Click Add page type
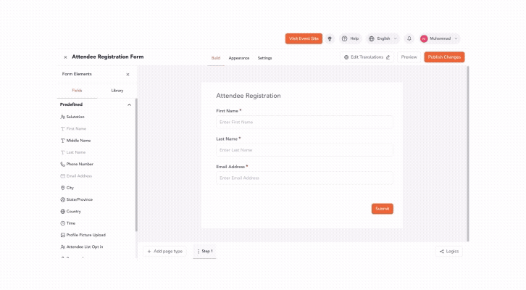 coord(164,252)
